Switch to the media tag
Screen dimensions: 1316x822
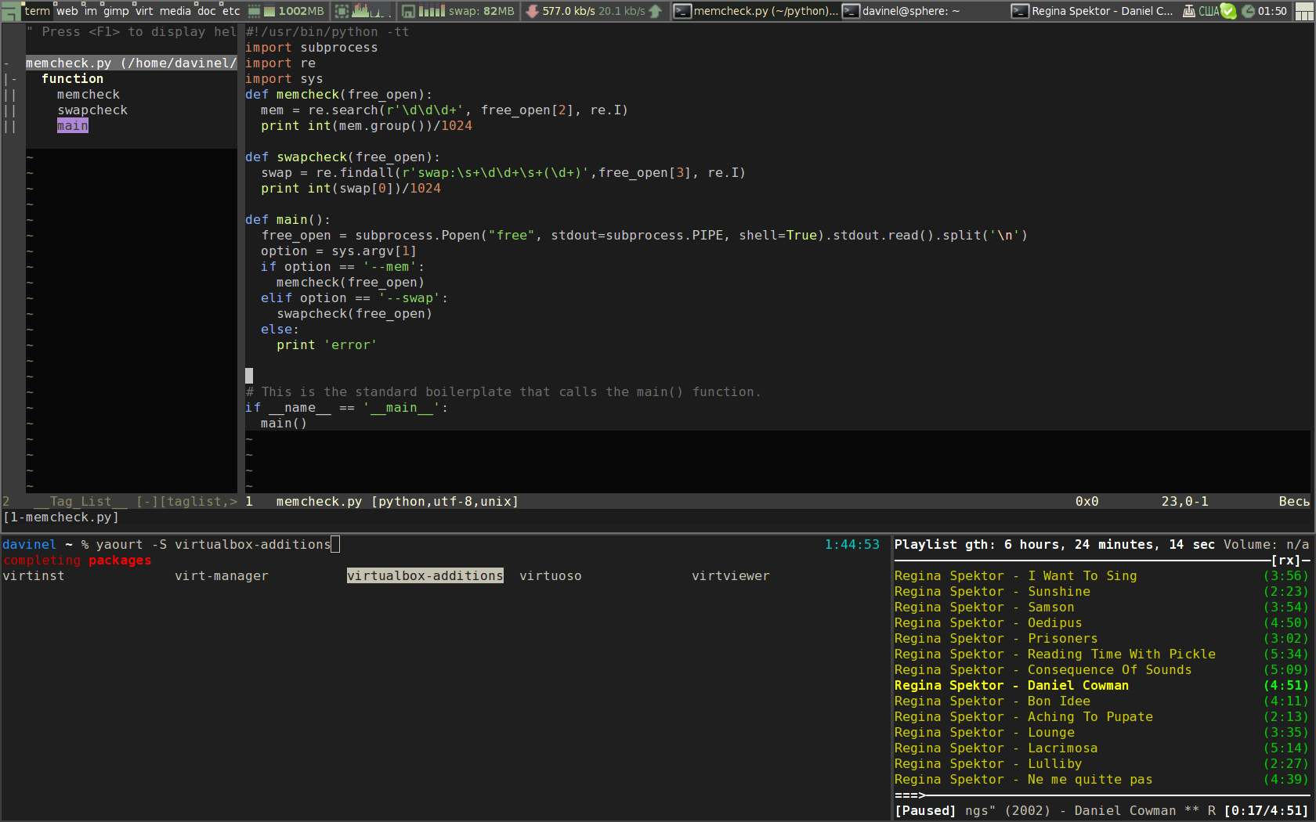tap(175, 11)
